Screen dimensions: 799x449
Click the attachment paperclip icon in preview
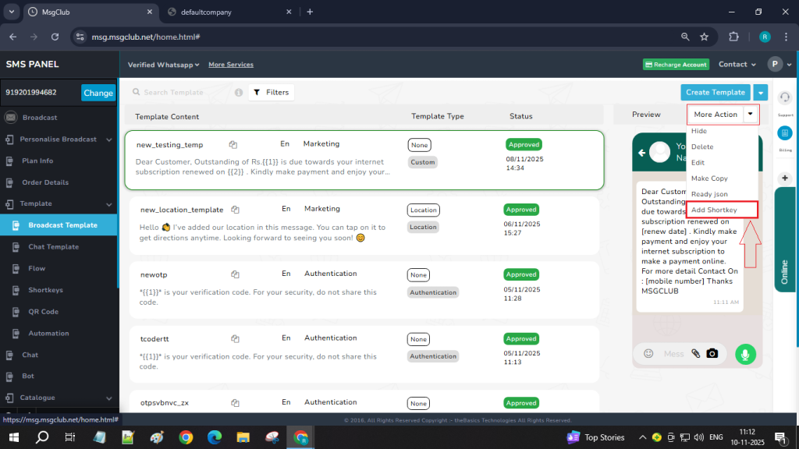coord(695,353)
